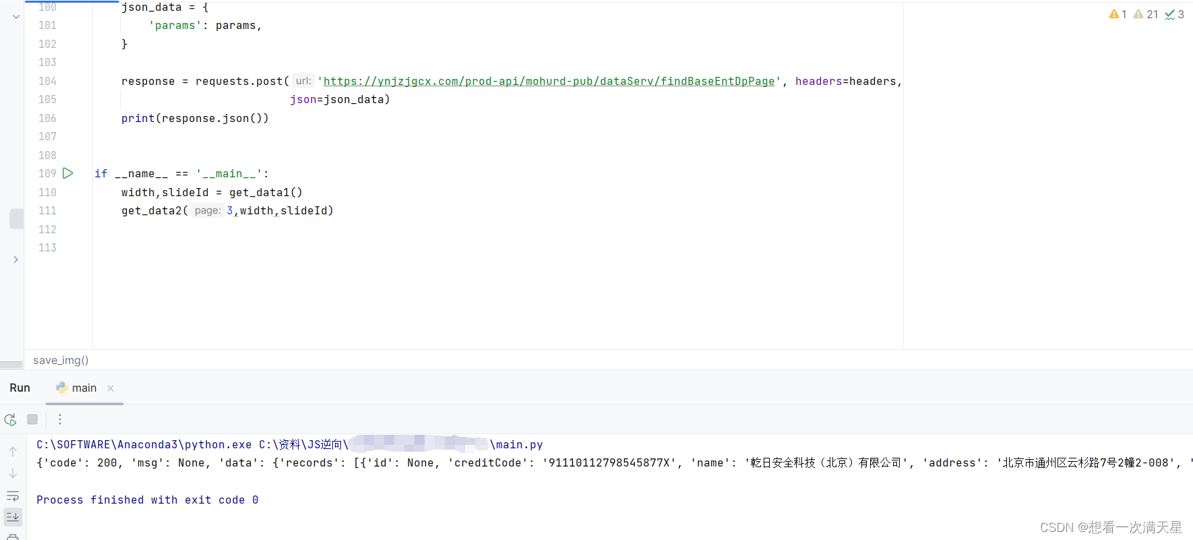Toggle soft-wrap in the Run console
Viewport: 1193px width, 540px height.
click(13, 496)
